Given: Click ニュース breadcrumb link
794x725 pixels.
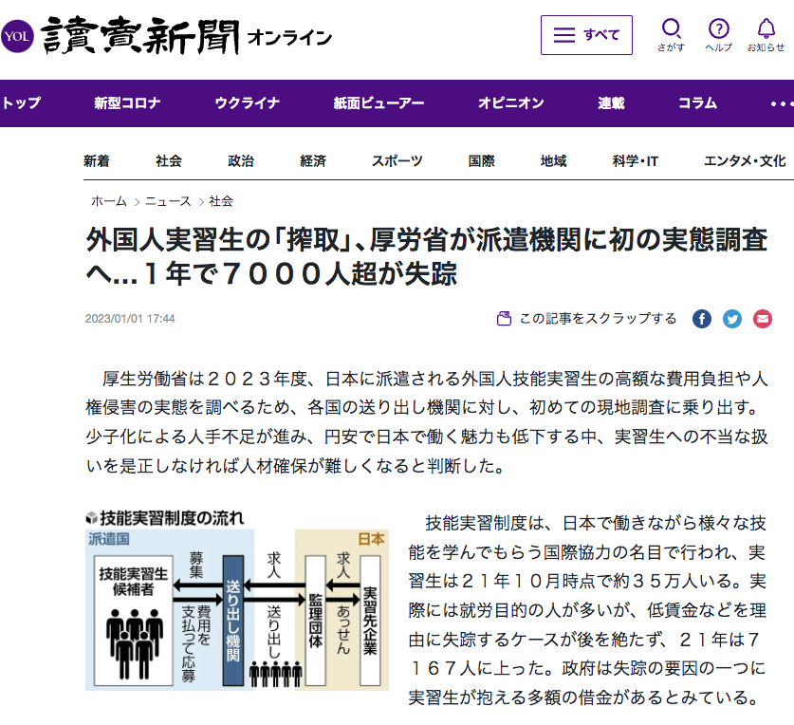Looking at the screenshot, I should click(168, 201).
